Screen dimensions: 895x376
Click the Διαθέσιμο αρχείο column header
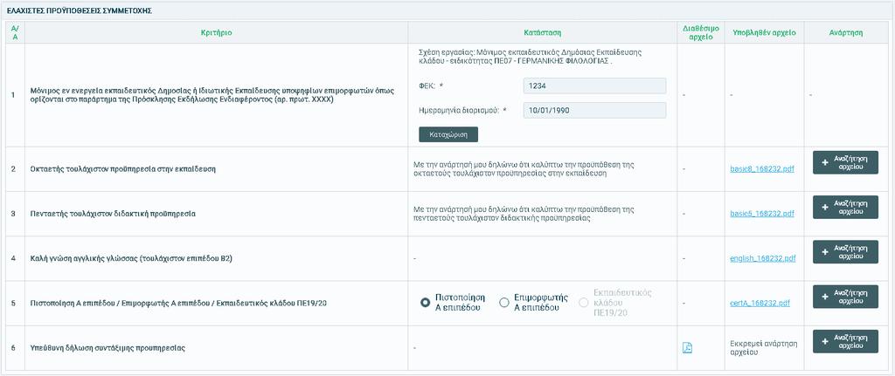coord(700,32)
